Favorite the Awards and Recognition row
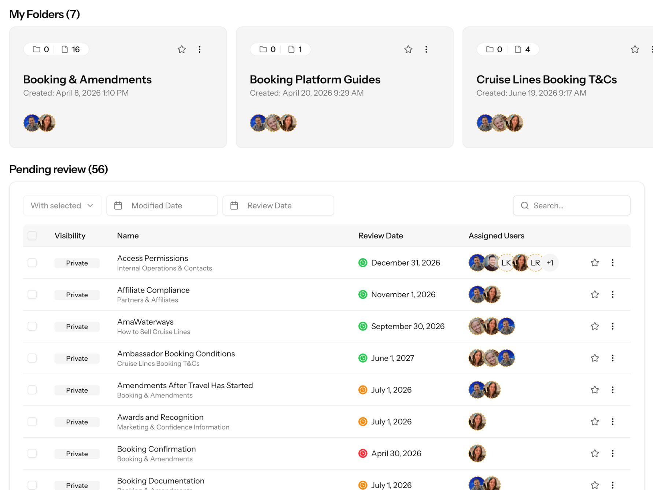The height and width of the screenshot is (490, 653). point(594,422)
